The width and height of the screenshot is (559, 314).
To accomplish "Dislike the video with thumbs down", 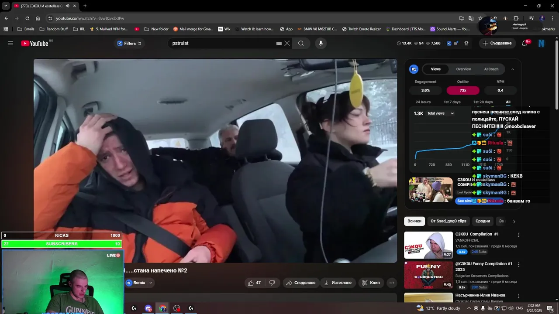I will (272, 283).
